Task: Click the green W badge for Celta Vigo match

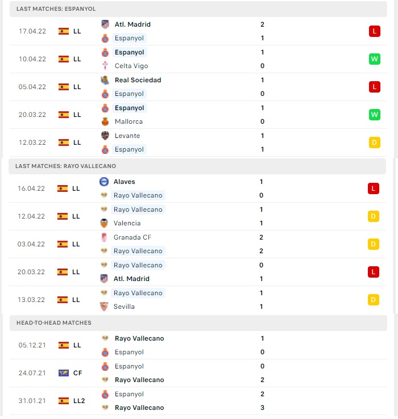Action: point(375,59)
